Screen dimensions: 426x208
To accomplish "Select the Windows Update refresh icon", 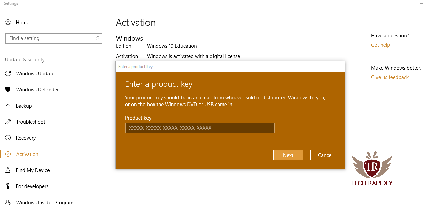I will click(8, 73).
